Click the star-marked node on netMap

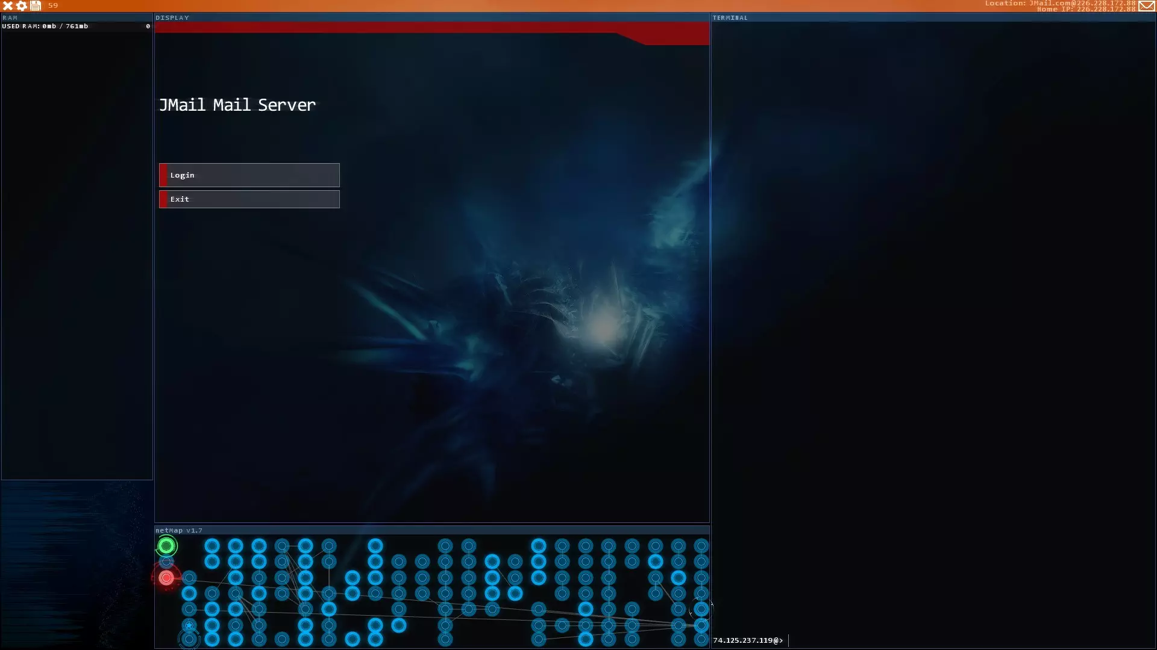point(189,625)
